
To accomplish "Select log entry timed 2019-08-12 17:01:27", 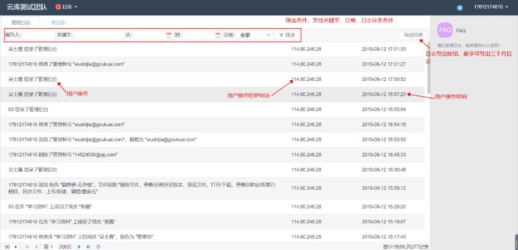I will [212, 64].
